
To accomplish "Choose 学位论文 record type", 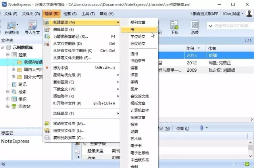I will point(138,36).
